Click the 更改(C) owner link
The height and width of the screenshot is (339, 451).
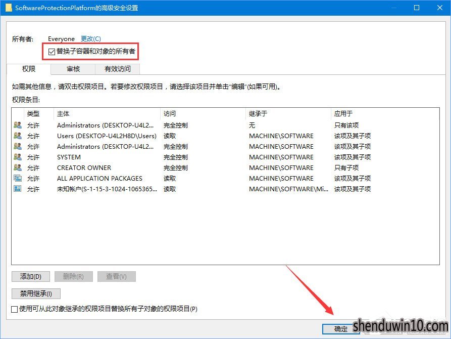tap(91, 38)
